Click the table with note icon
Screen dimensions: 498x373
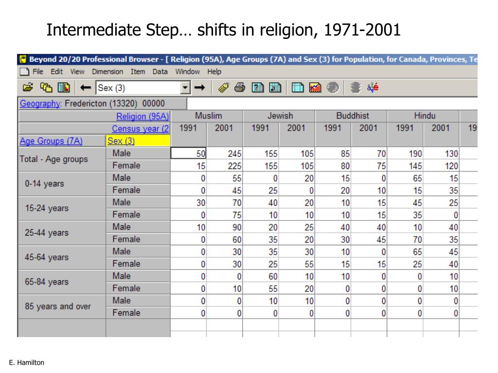coord(275,87)
